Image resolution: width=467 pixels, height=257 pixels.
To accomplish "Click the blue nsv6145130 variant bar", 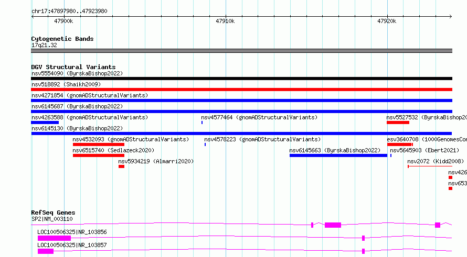I will [241, 133].
